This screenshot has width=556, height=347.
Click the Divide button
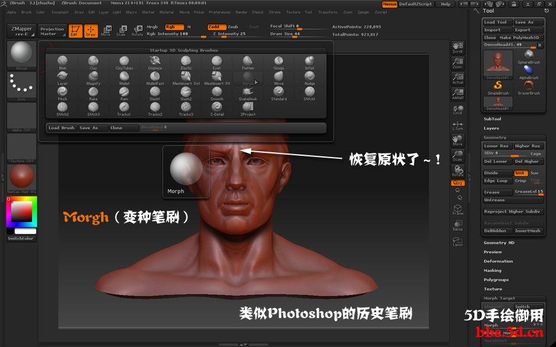(x=498, y=173)
